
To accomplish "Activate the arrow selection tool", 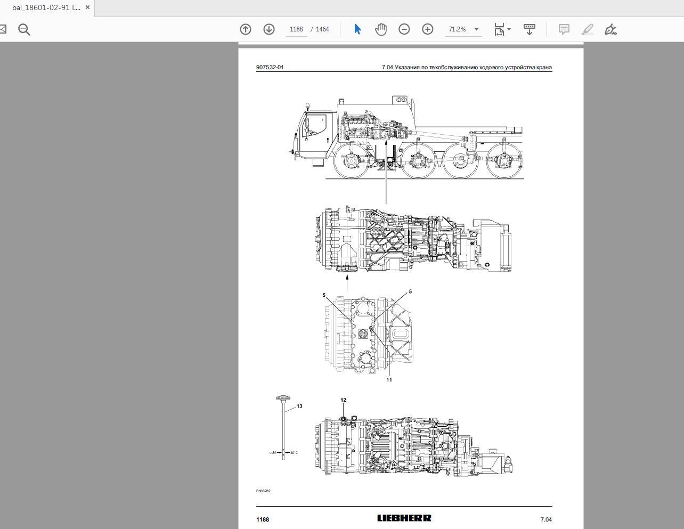I will pyautogui.click(x=357, y=29).
